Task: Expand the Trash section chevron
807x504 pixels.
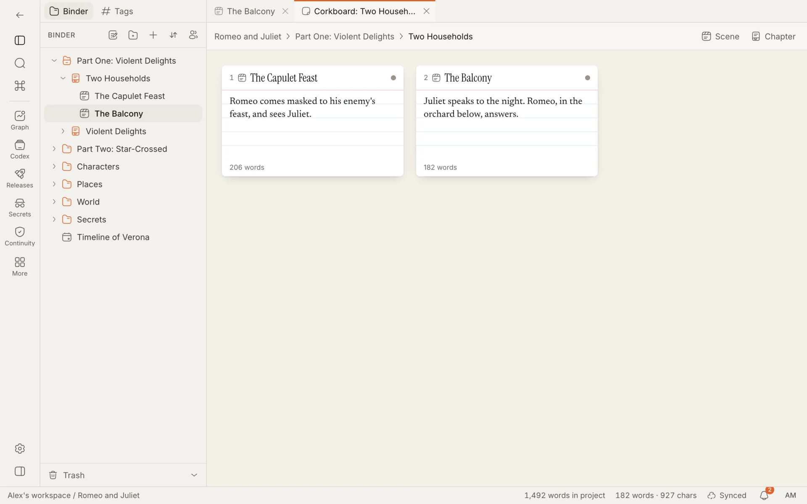Action: pyautogui.click(x=194, y=475)
